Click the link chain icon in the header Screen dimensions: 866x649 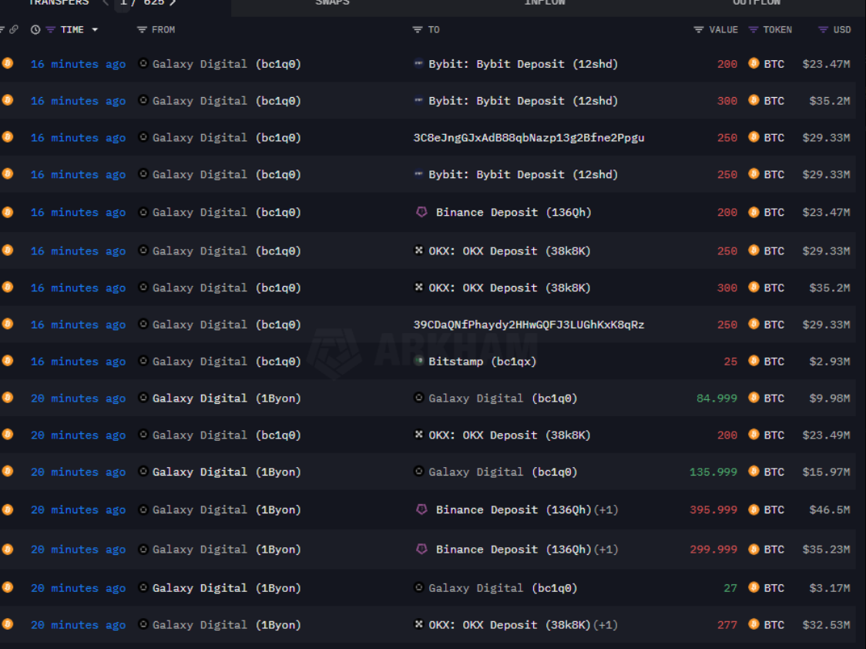[x=14, y=30]
